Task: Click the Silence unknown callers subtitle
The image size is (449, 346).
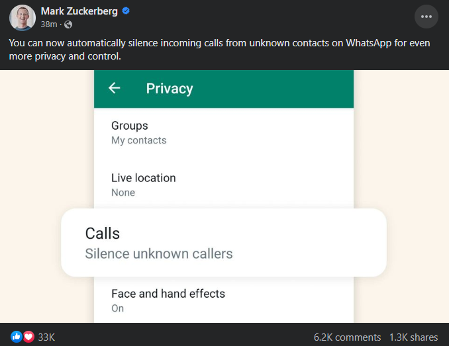Action: pos(159,253)
